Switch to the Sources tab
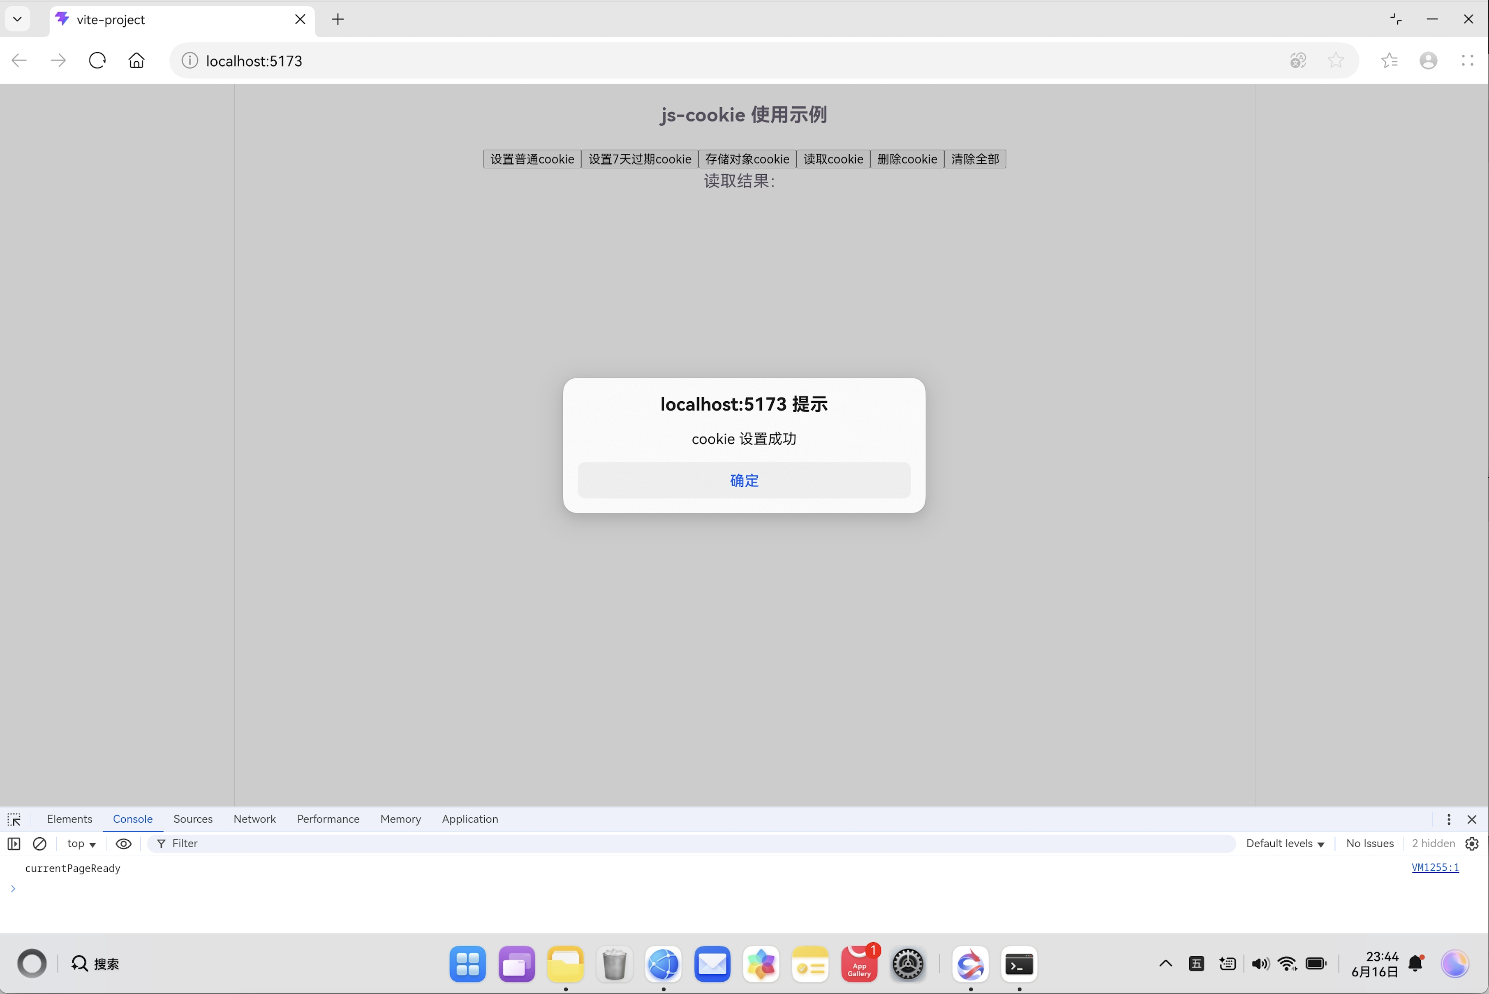Screen dimensions: 1489x994 click(193, 819)
